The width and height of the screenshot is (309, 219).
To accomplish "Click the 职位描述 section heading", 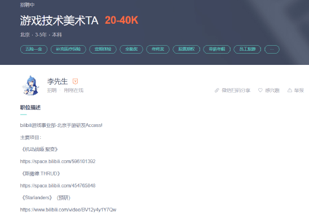I will click(30, 108).
